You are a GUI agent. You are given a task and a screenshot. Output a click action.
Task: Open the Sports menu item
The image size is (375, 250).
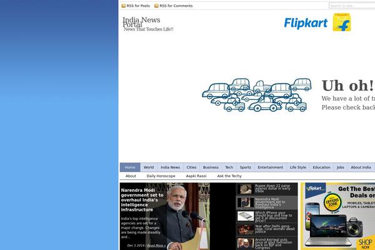pyautogui.click(x=246, y=167)
